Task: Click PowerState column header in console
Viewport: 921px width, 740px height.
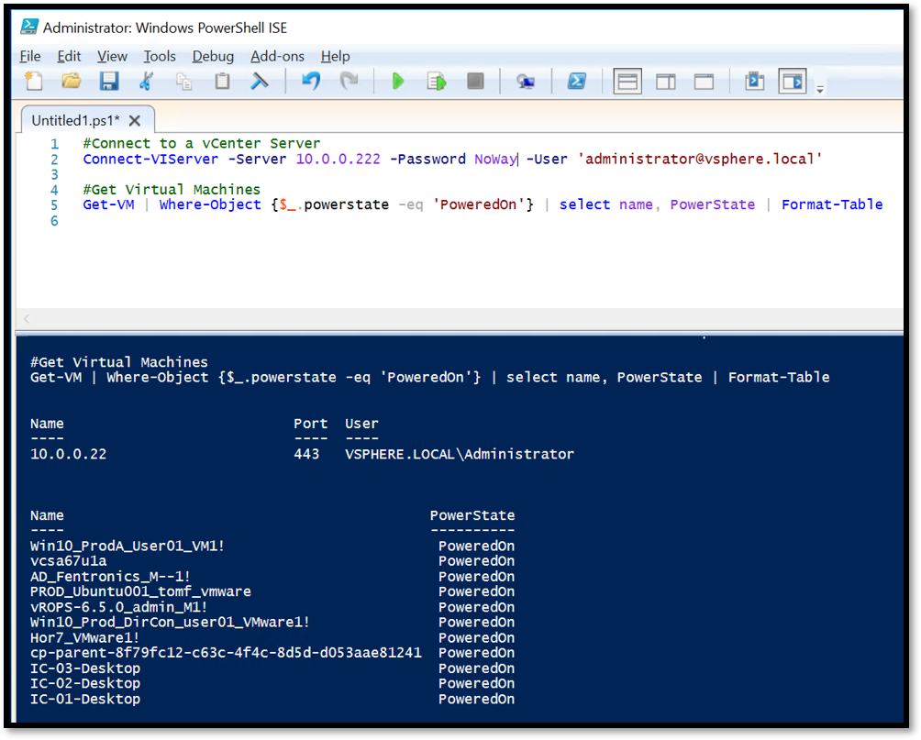Action: [472, 515]
